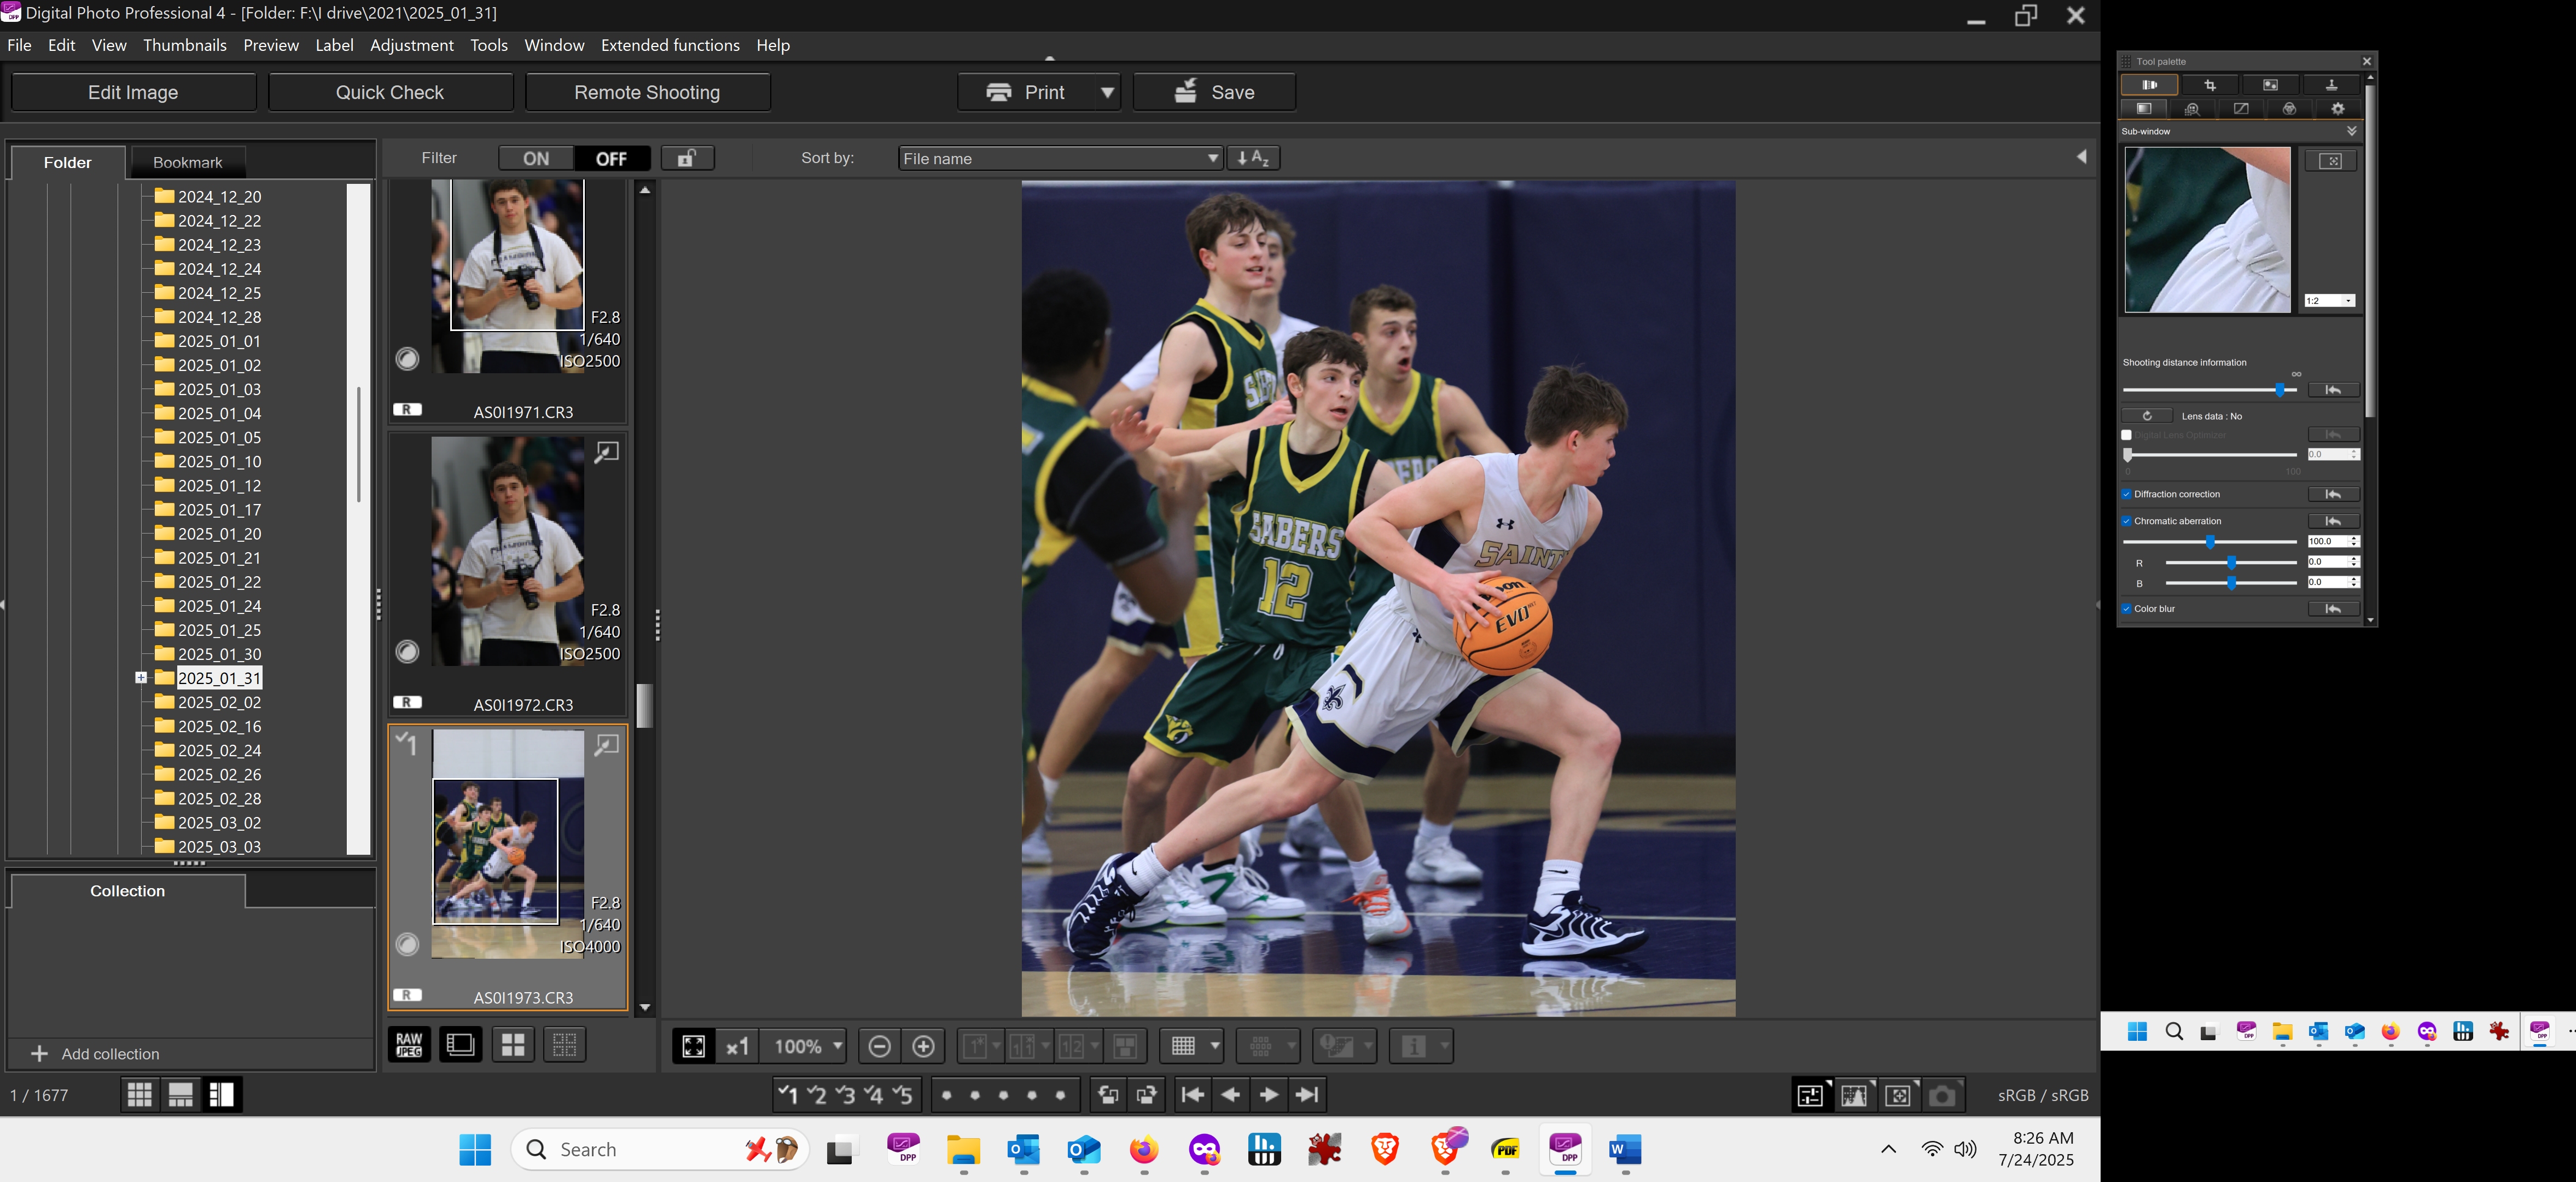Click the RAW/JPEG filter icon below thumbnails
Image resolution: width=2576 pixels, height=1182 pixels.
408,1044
